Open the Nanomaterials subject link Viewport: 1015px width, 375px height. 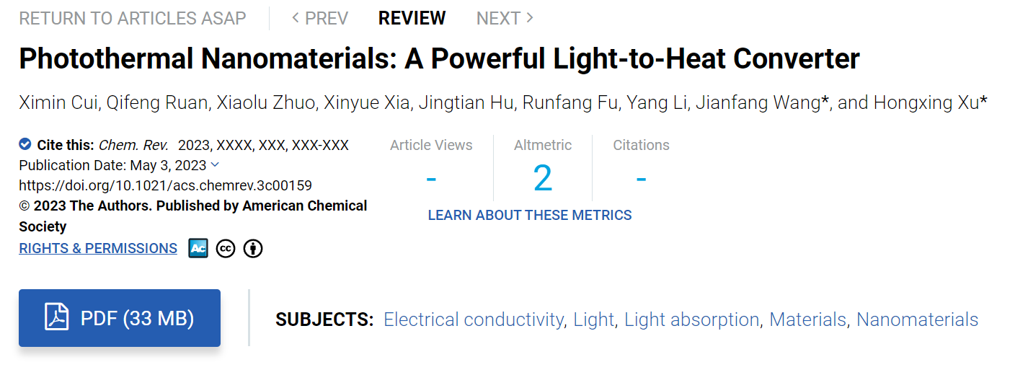[918, 319]
